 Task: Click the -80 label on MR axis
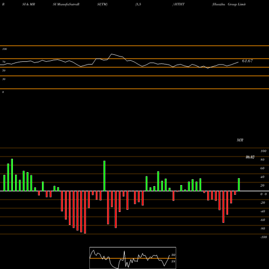[263, 229]
